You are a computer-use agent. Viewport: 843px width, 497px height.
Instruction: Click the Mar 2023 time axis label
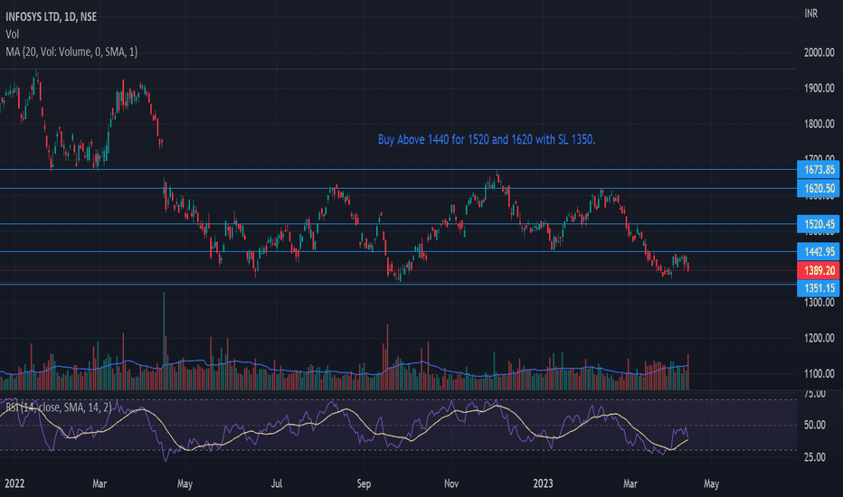tap(630, 483)
